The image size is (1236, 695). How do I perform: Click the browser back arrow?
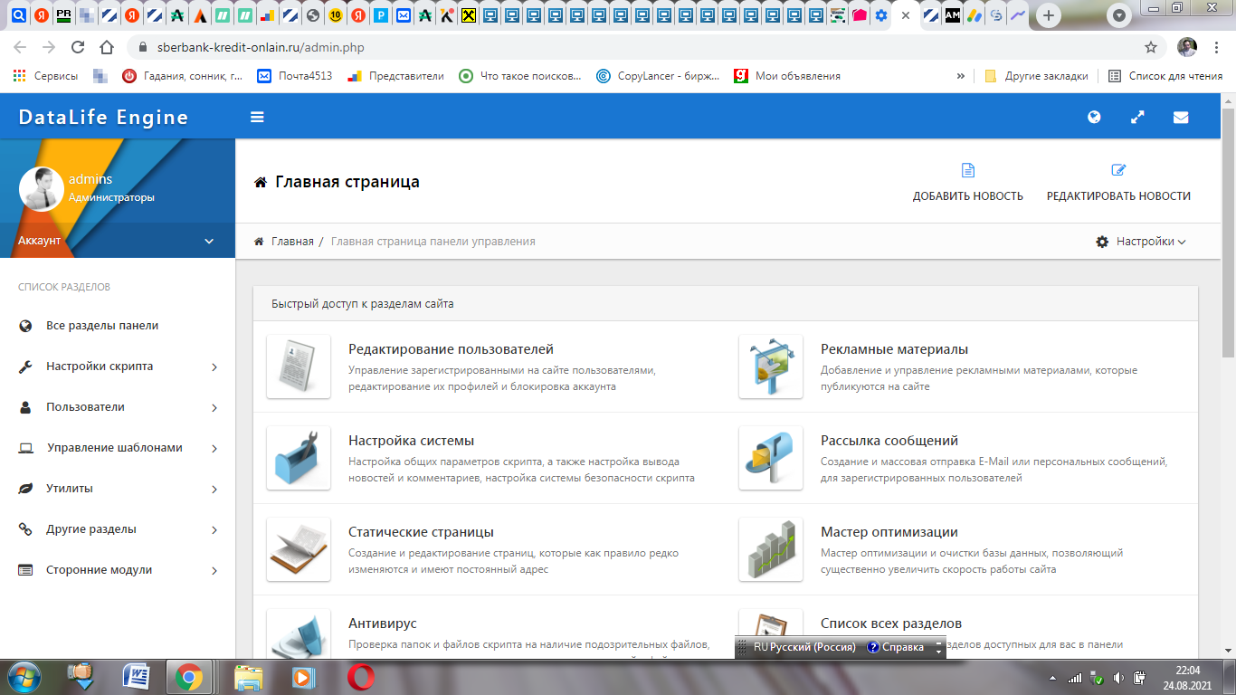(x=20, y=47)
